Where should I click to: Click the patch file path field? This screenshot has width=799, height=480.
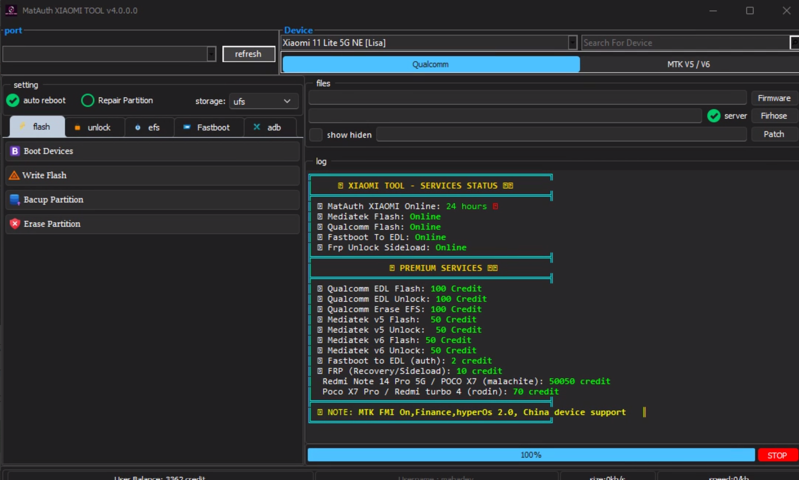562,134
